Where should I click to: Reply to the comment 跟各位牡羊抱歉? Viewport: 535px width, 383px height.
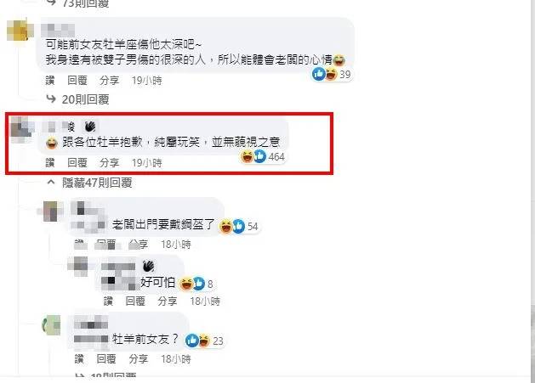click(77, 163)
